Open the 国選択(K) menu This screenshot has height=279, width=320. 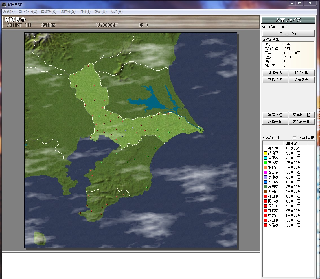(49, 12)
